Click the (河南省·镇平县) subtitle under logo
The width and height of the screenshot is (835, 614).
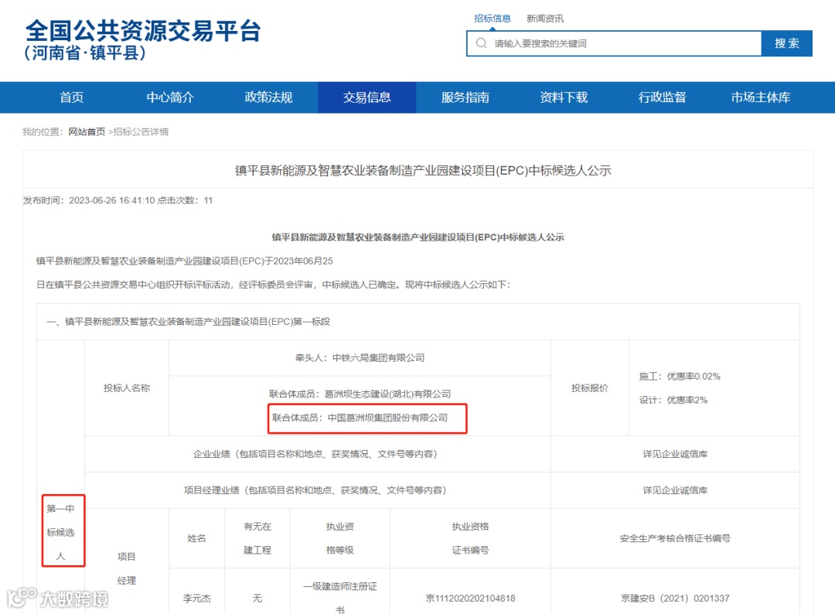[85, 53]
